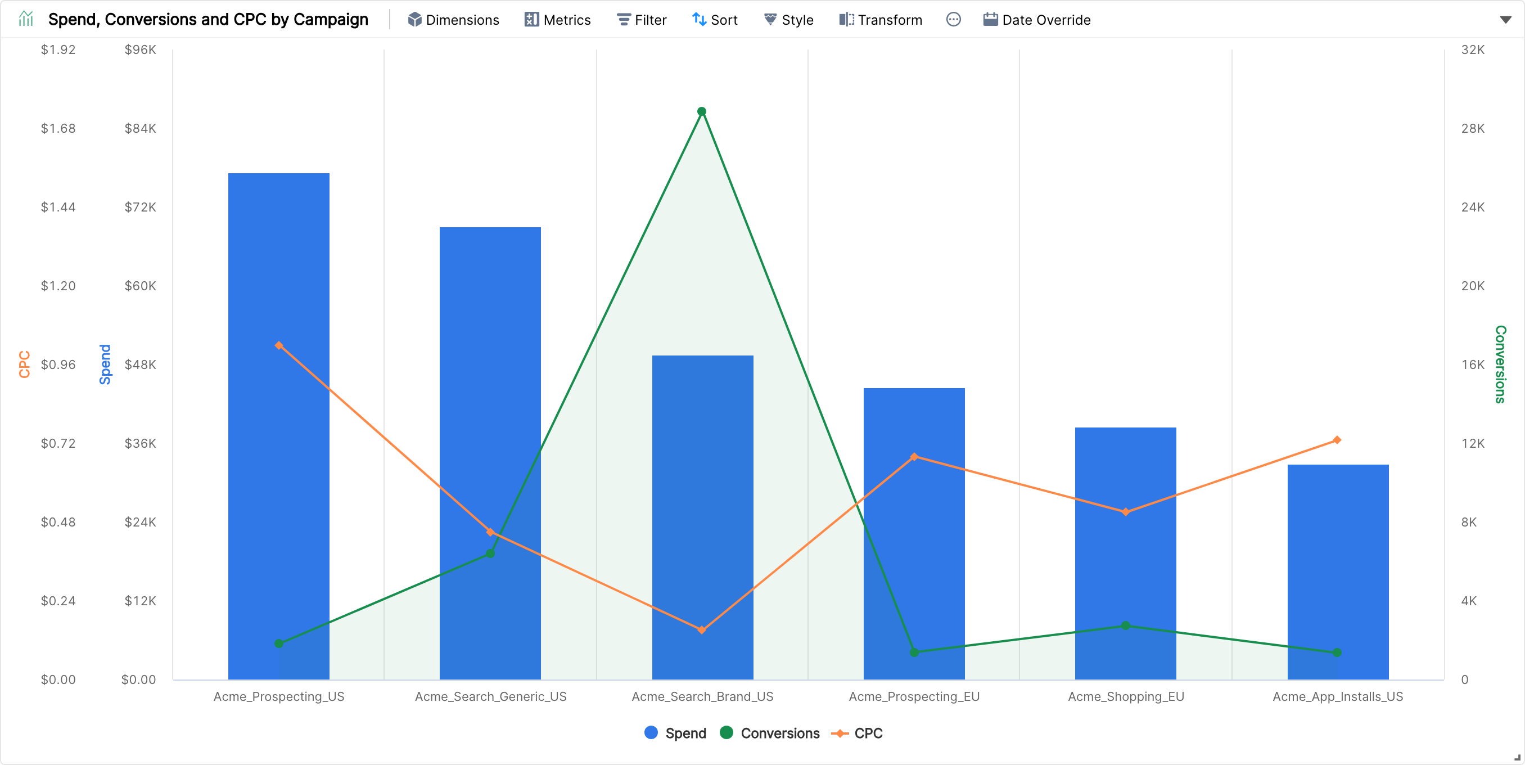Click the CPC point for Acme_App_Installs_US
Viewport: 1525px width, 765px height.
pos(1337,440)
